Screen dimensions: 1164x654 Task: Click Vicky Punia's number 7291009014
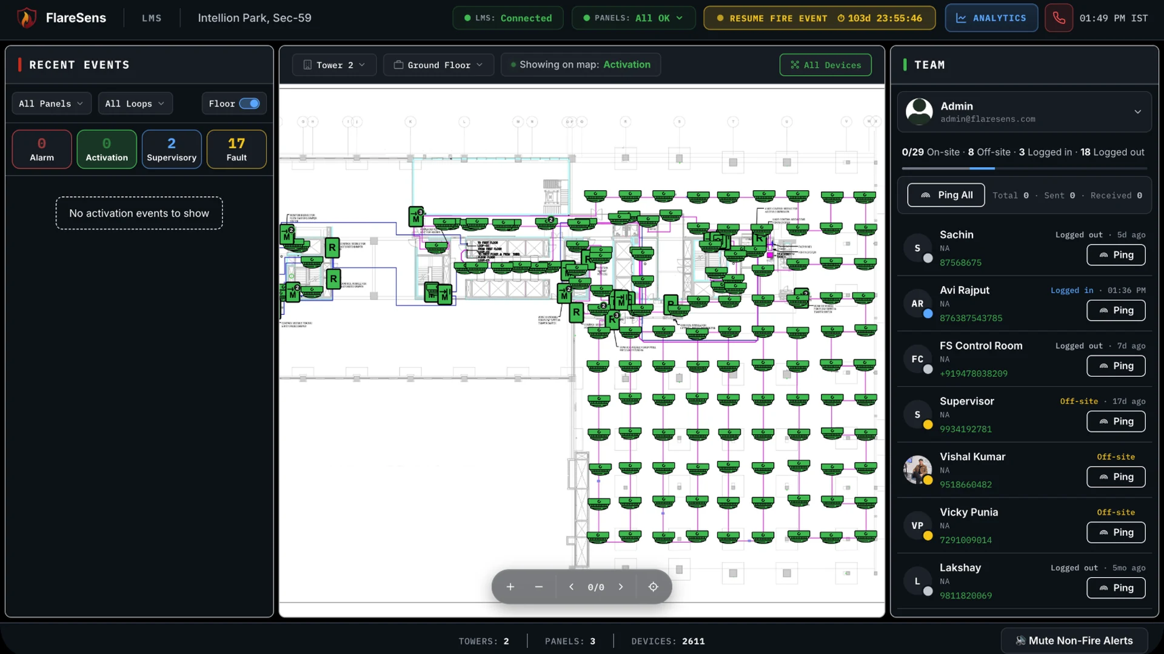[966, 540]
